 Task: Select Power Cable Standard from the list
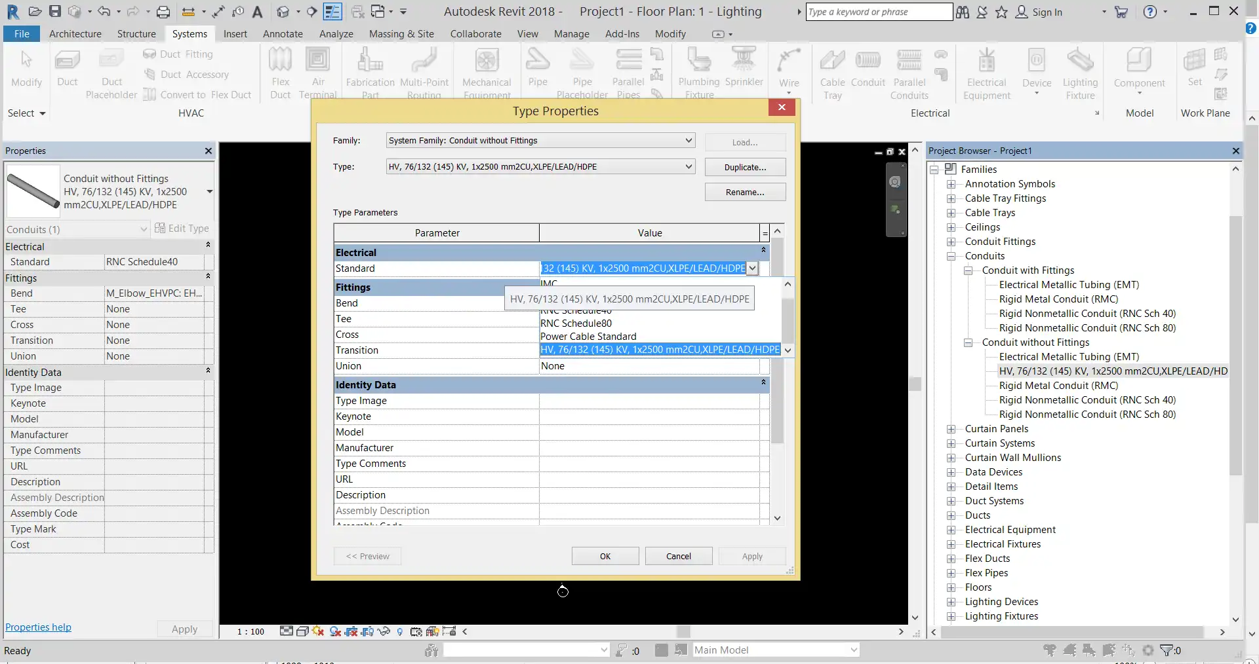(x=588, y=337)
